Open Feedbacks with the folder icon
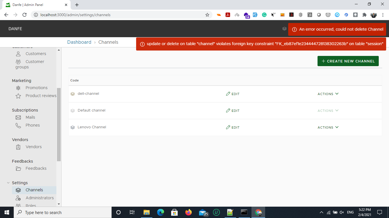The width and height of the screenshot is (389, 218). click(x=18, y=168)
